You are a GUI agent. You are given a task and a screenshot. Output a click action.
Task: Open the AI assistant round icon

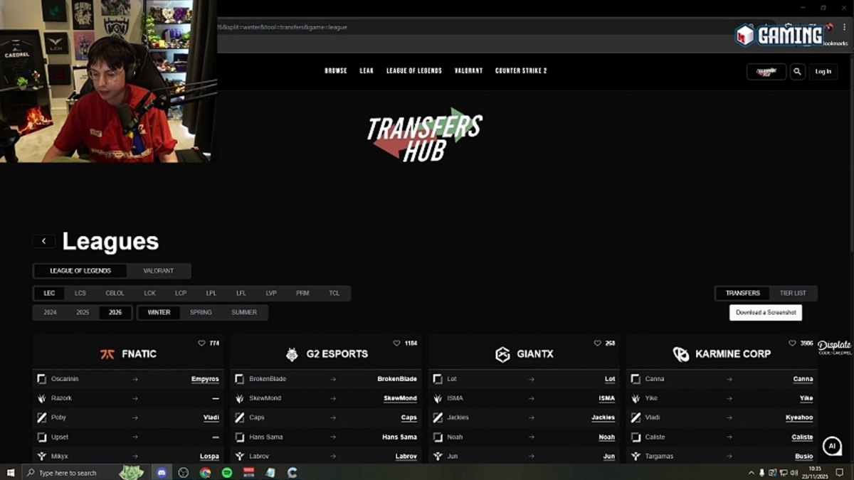tap(831, 446)
